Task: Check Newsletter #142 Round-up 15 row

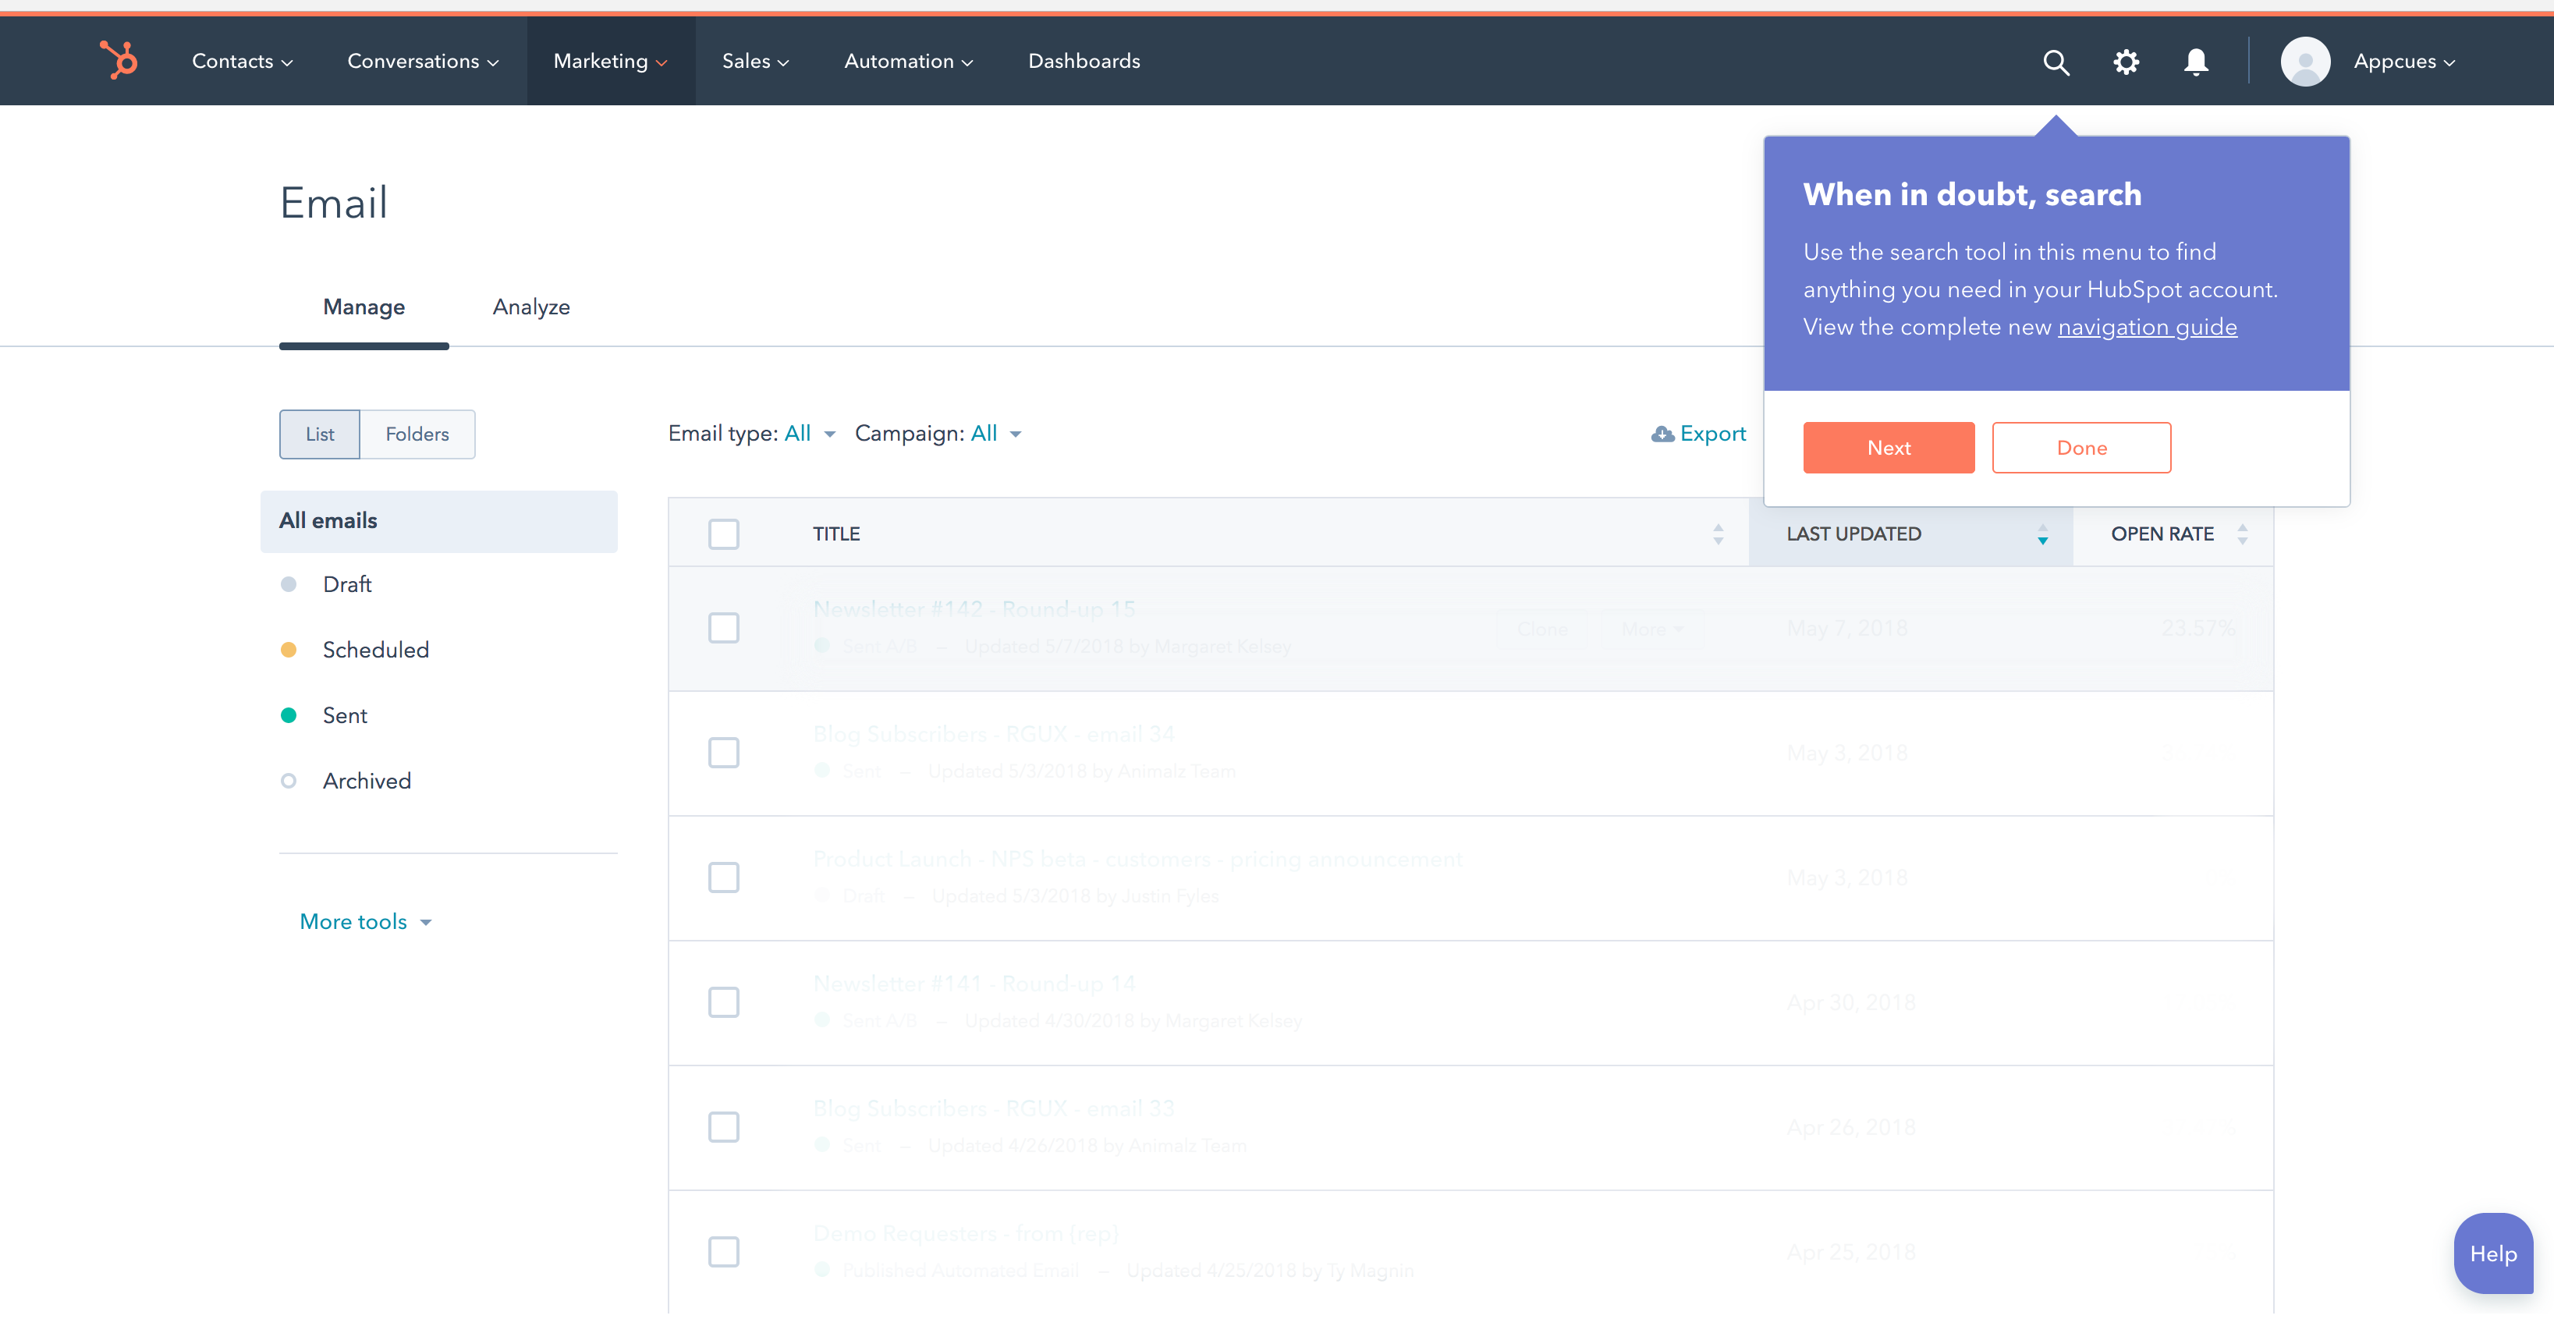Action: 723,629
